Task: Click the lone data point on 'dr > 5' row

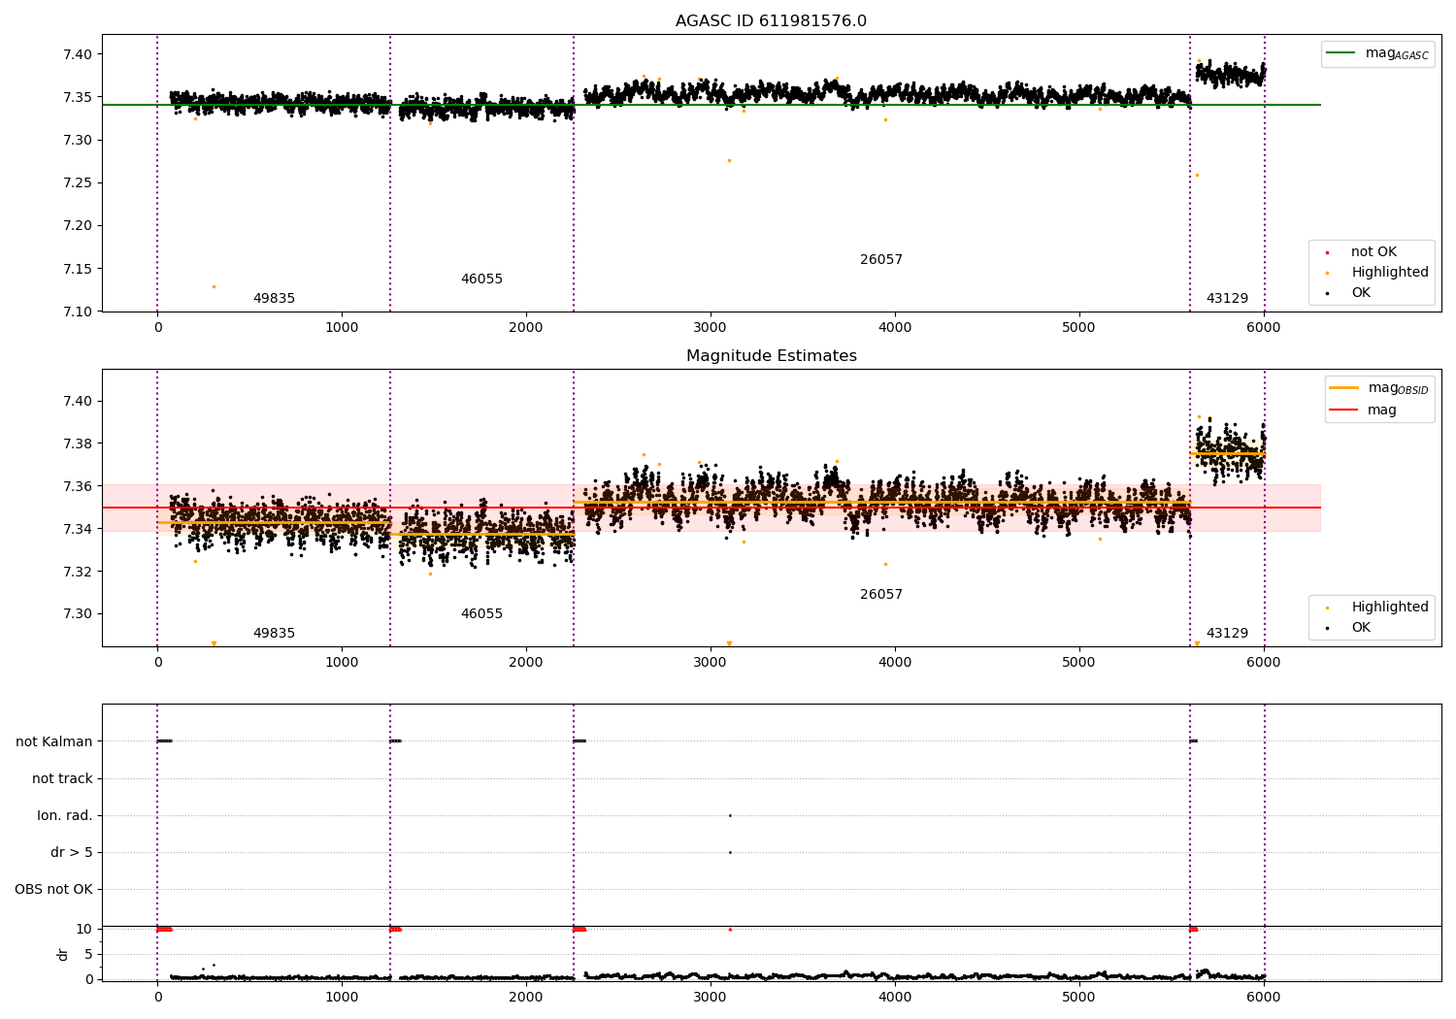Action: tap(730, 853)
